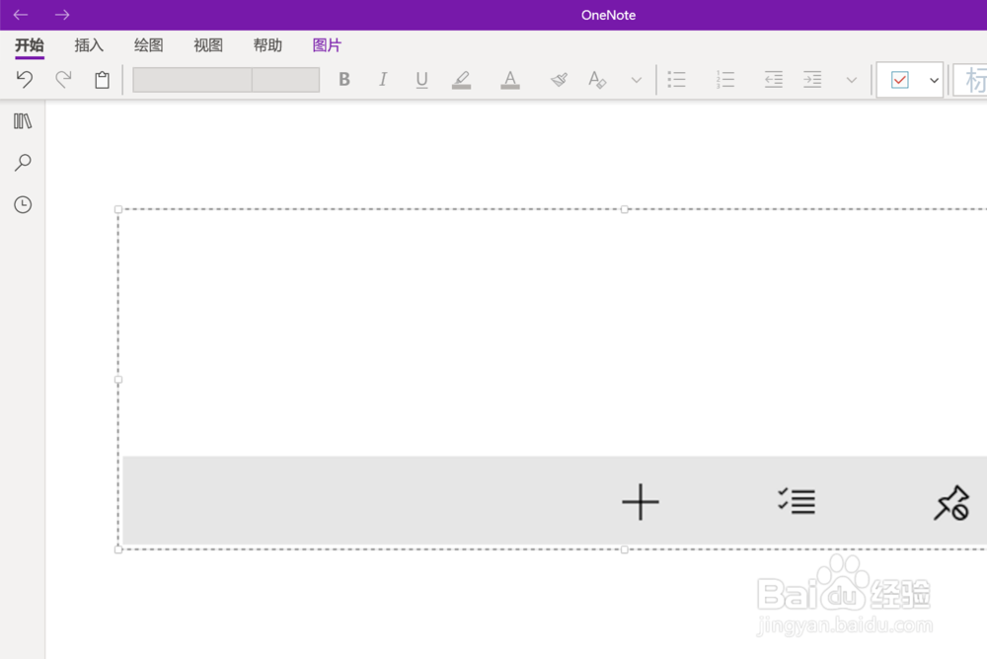Select the 图片 contextual tab
987x659 pixels.
(x=327, y=45)
